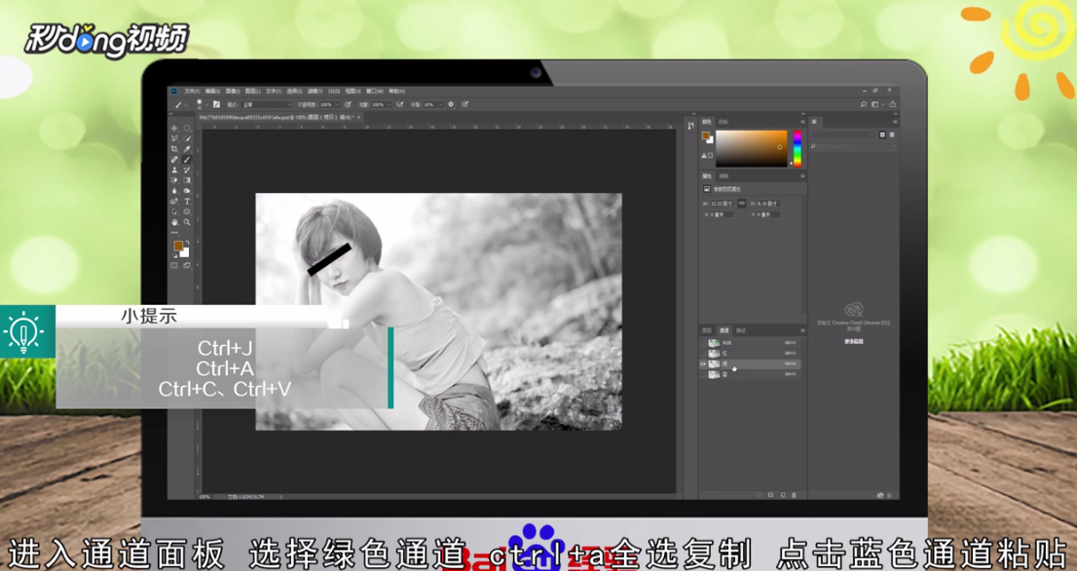
Task: Open the brush preset picker arrow
Action: pos(206,105)
